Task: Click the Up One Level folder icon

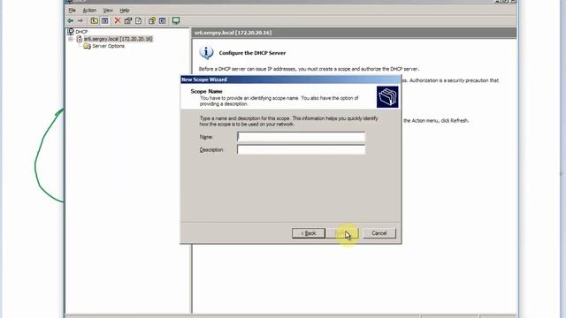Action: 95,21
